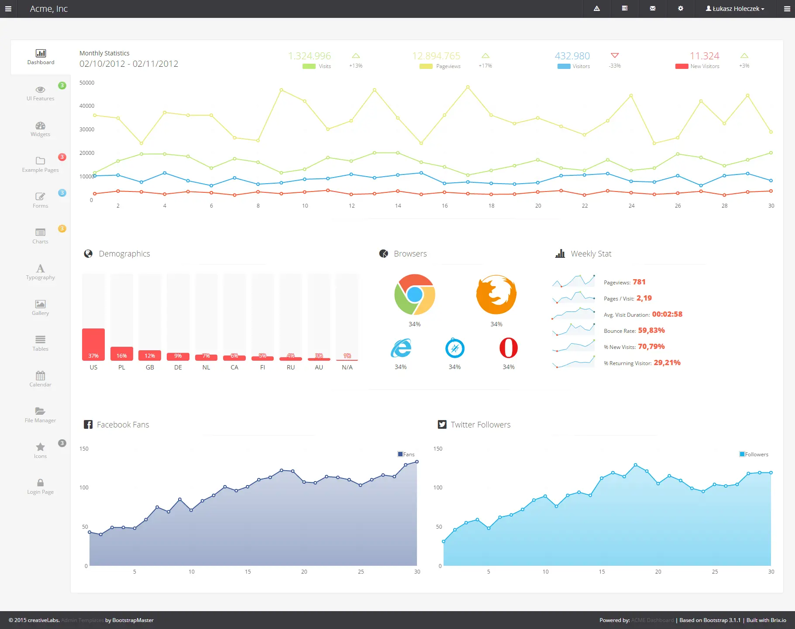Viewport: 795px width, 629px height.
Task: Open the warning alerts icon in header
Action: [596, 9]
